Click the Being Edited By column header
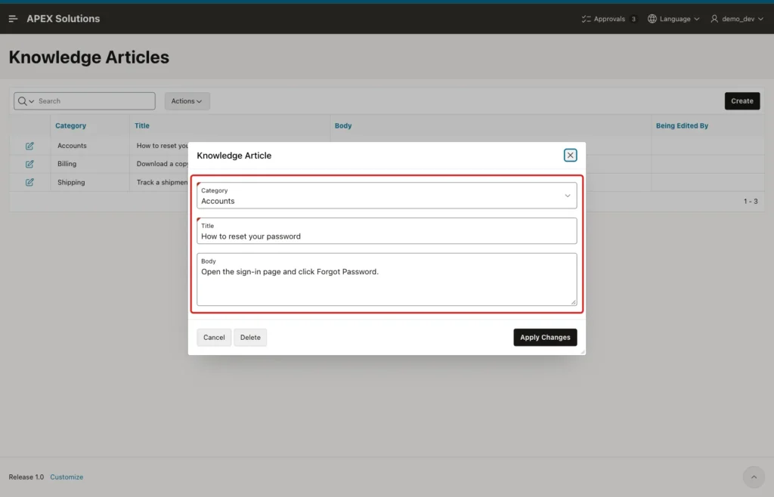 [682, 125]
